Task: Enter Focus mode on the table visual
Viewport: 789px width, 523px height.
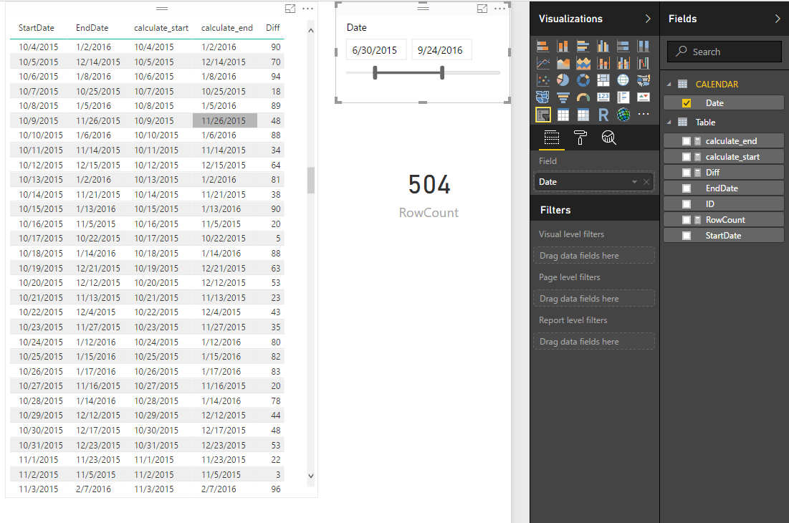Action: [x=290, y=9]
